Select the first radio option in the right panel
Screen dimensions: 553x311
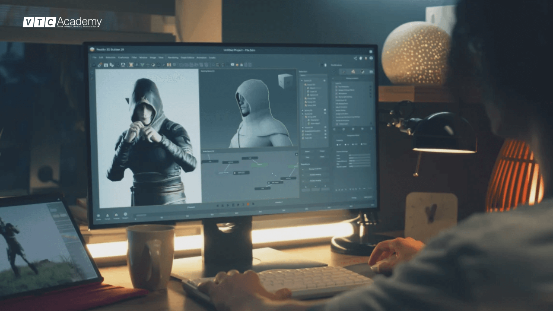pyautogui.click(x=337, y=145)
